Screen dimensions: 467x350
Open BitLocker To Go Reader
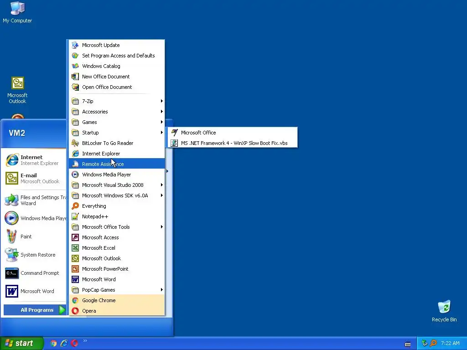pos(117,143)
